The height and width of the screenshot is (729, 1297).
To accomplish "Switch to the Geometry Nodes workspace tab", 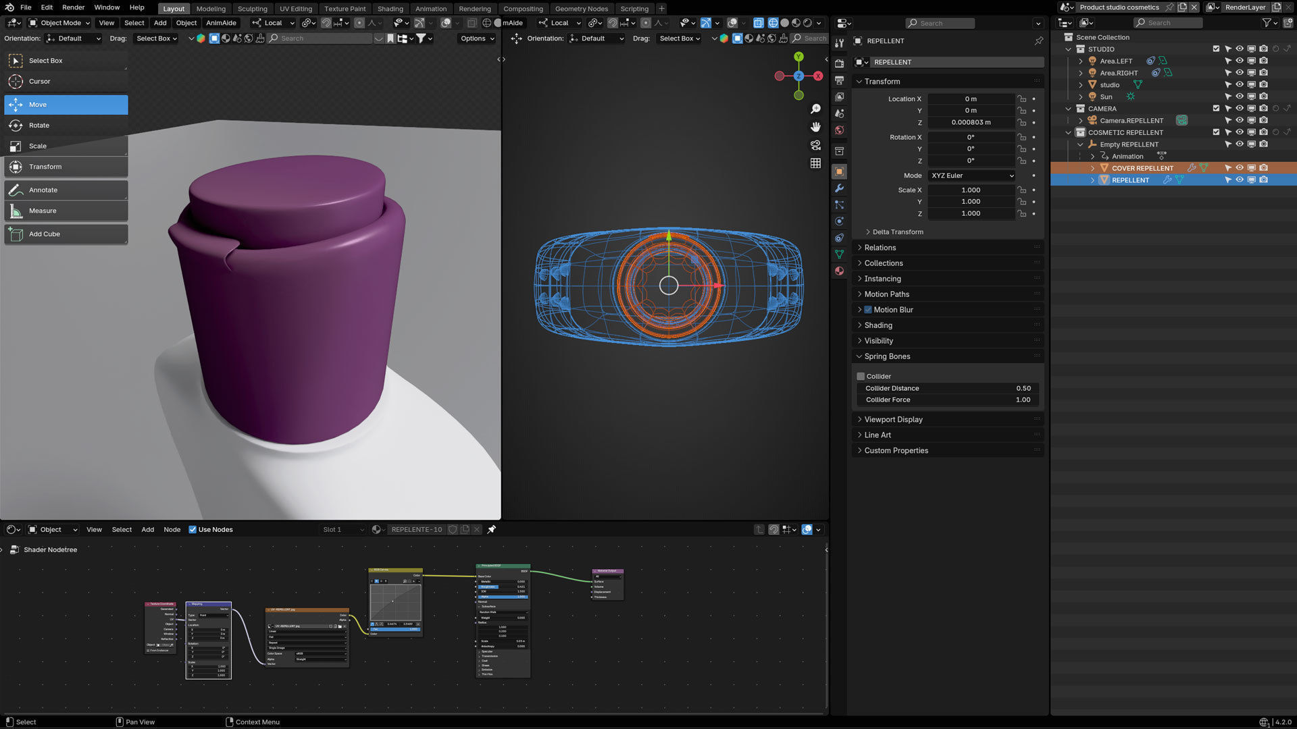I will [x=581, y=9].
